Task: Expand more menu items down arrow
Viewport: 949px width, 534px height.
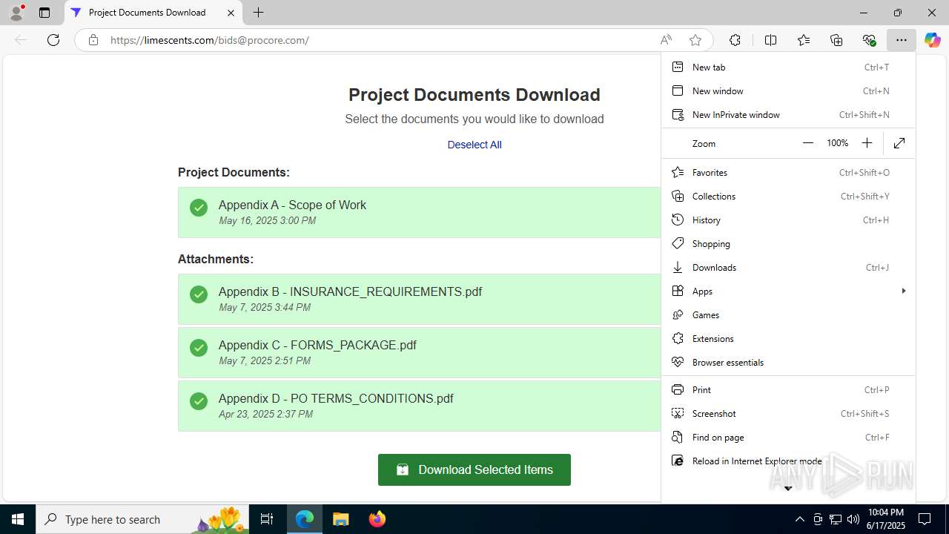Action: [788, 488]
